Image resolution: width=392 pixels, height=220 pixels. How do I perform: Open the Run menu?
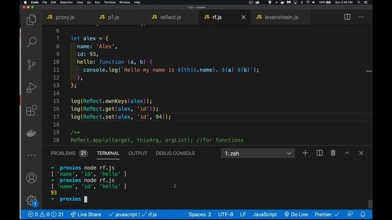(x=97, y=2)
